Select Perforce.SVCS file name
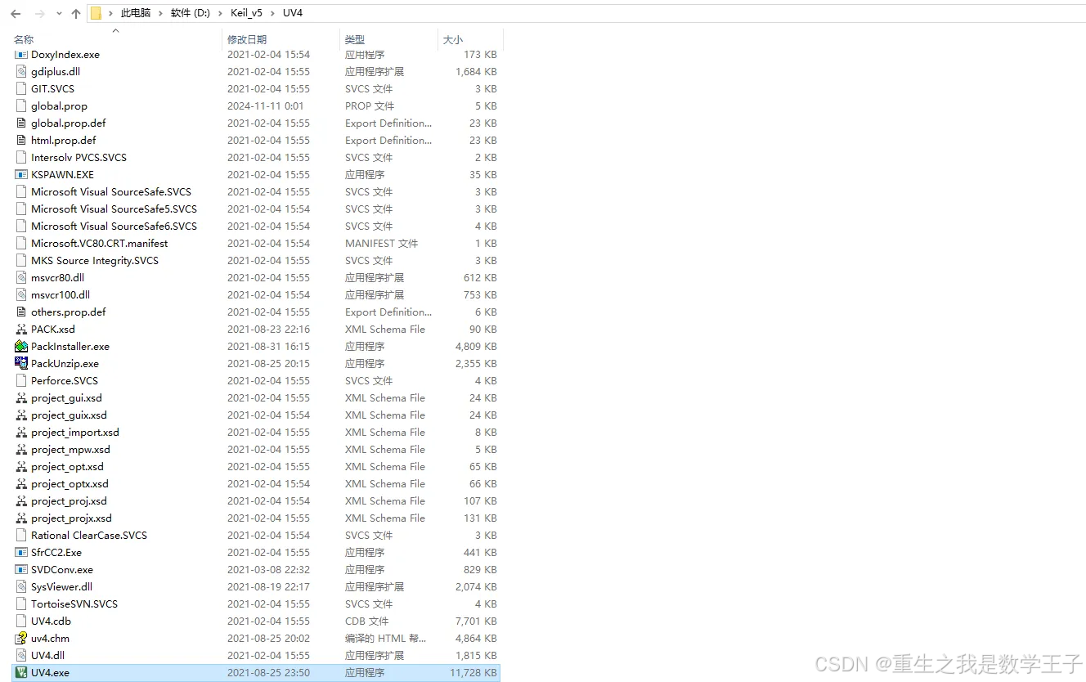This screenshot has height=682, width=1086. (x=65, y=380)
